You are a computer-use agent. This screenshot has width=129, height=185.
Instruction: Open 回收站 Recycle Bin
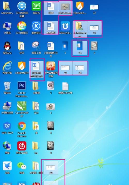7,88
